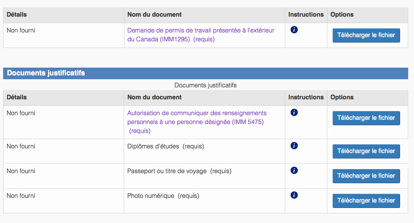Open instructions icon for the IMM 5475 authorization
The image size is (414, 223).
point(294,112)
